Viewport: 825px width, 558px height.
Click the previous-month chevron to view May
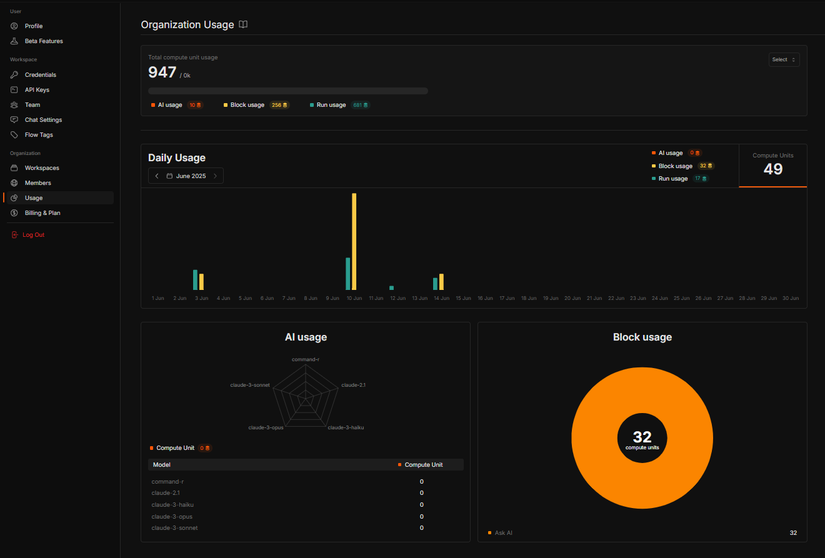[157, 176]
